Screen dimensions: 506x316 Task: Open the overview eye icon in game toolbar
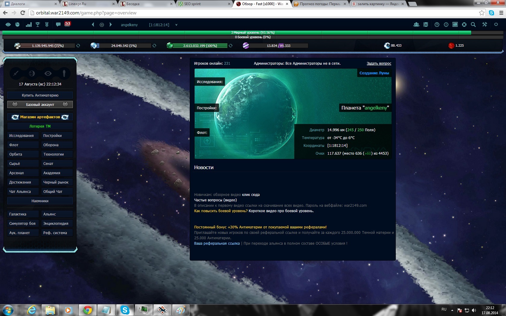pyautogui.click(x=8, y=25)
